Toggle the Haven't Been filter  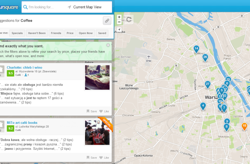point(37,33)
